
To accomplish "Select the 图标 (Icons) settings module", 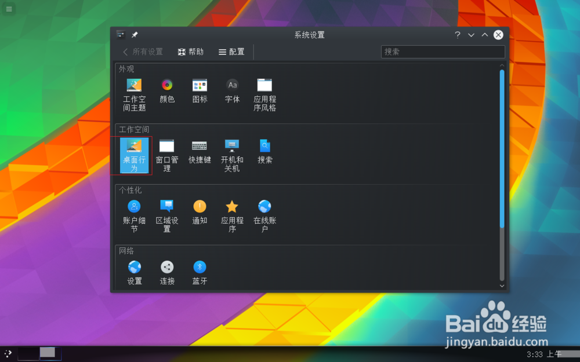I will coord(200,93).
